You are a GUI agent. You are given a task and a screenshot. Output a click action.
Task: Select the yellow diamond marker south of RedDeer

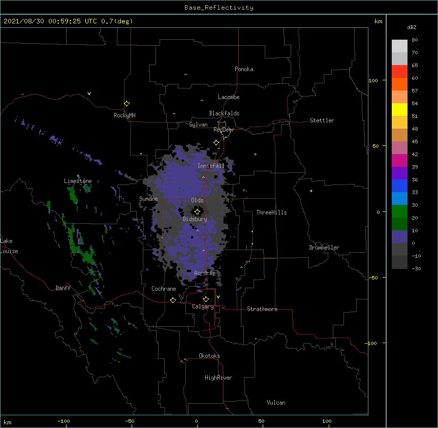[x=216, y=143]
